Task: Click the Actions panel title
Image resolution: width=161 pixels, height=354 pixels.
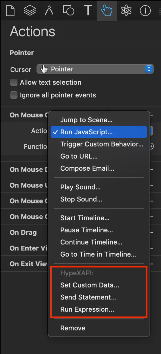Action: click(x=32, y=31)
